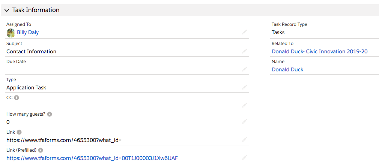Collapse the Task Information section chevron
Screen dimensions: 379x163
(7, 11)
